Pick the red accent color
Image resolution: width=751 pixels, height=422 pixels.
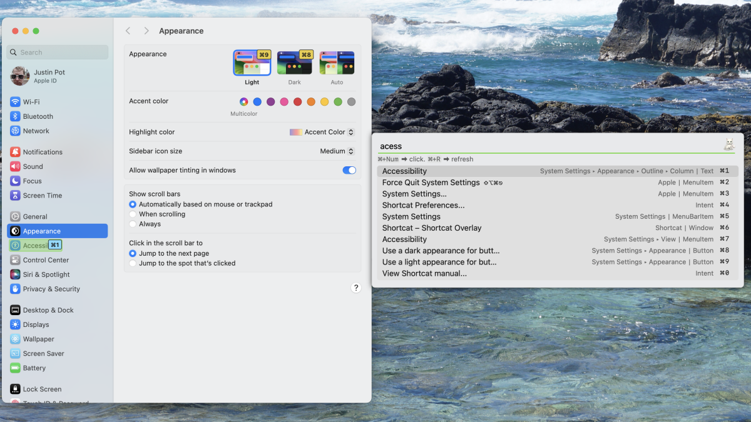(297, 101)
